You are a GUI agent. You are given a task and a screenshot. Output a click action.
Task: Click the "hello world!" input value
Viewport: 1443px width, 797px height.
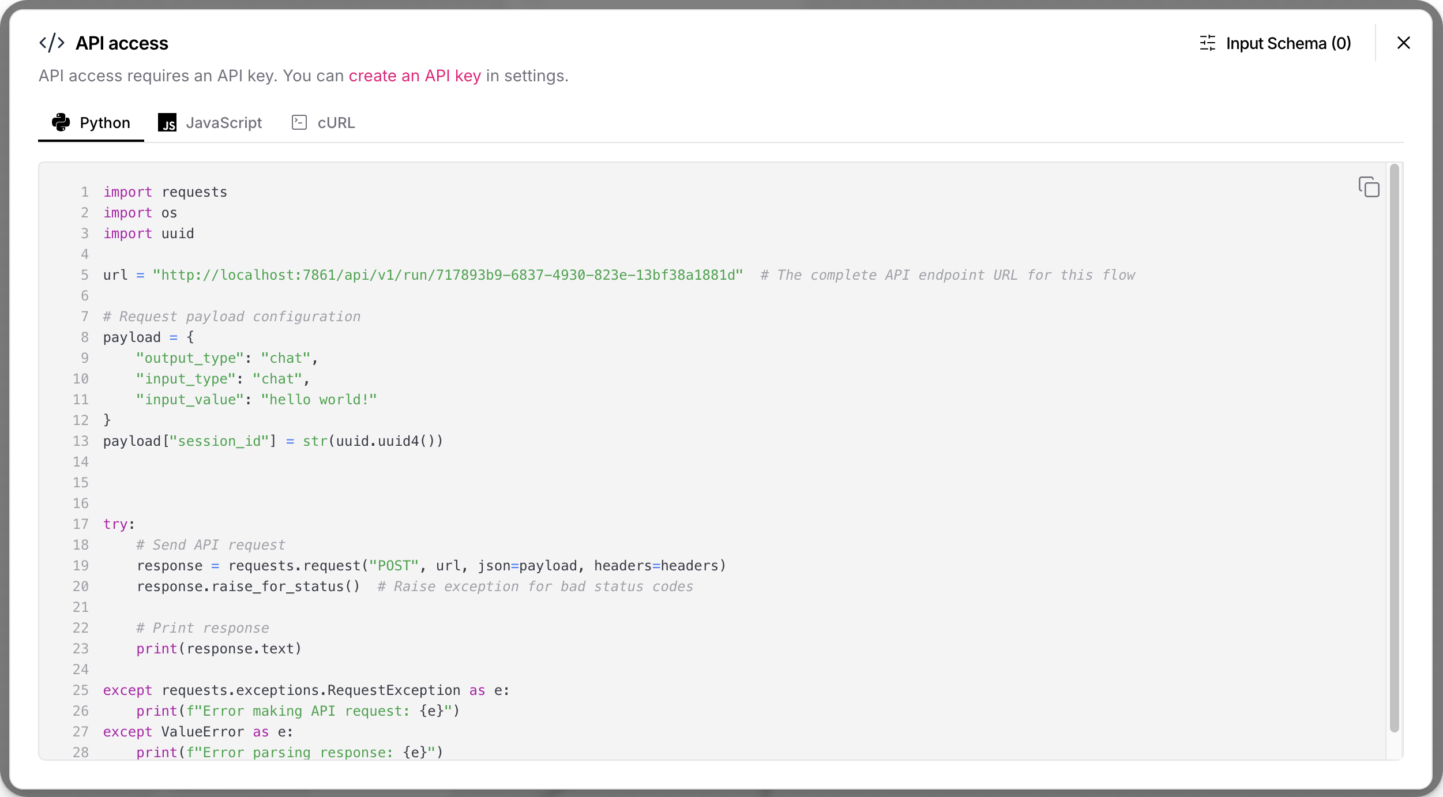318,400
